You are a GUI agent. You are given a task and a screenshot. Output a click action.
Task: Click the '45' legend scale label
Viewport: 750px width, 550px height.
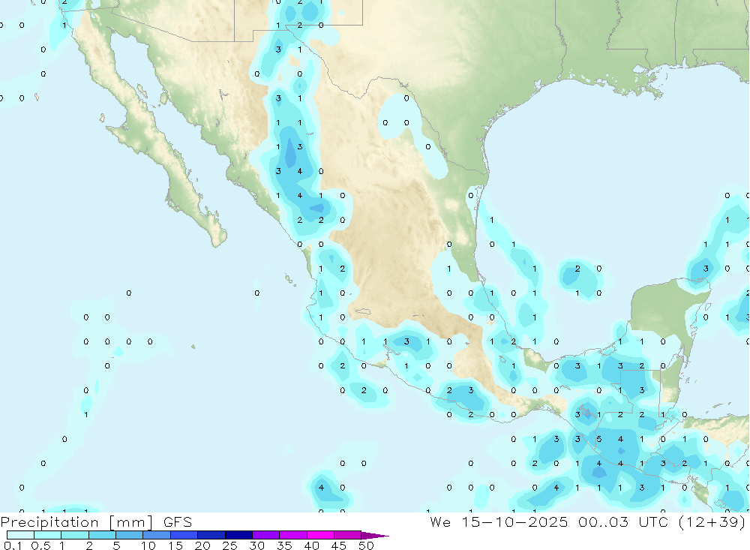pyautogui.click(x=339, y=545)
